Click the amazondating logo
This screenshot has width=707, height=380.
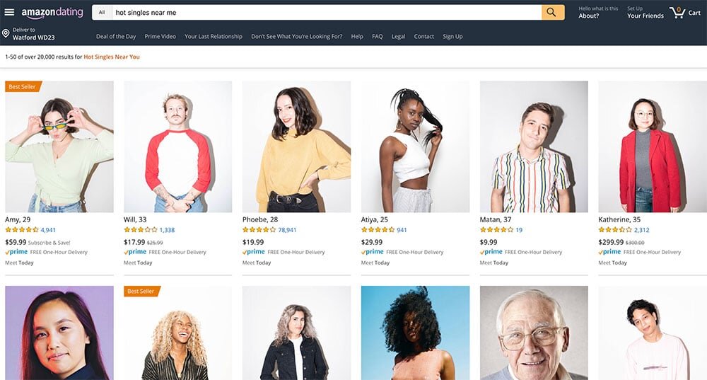(52, 13)
